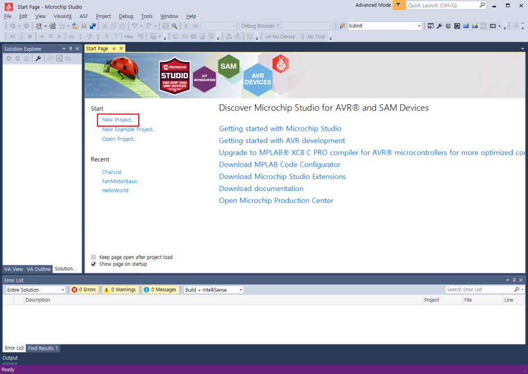Open the Error List search options arrow

tap(522, 290)
